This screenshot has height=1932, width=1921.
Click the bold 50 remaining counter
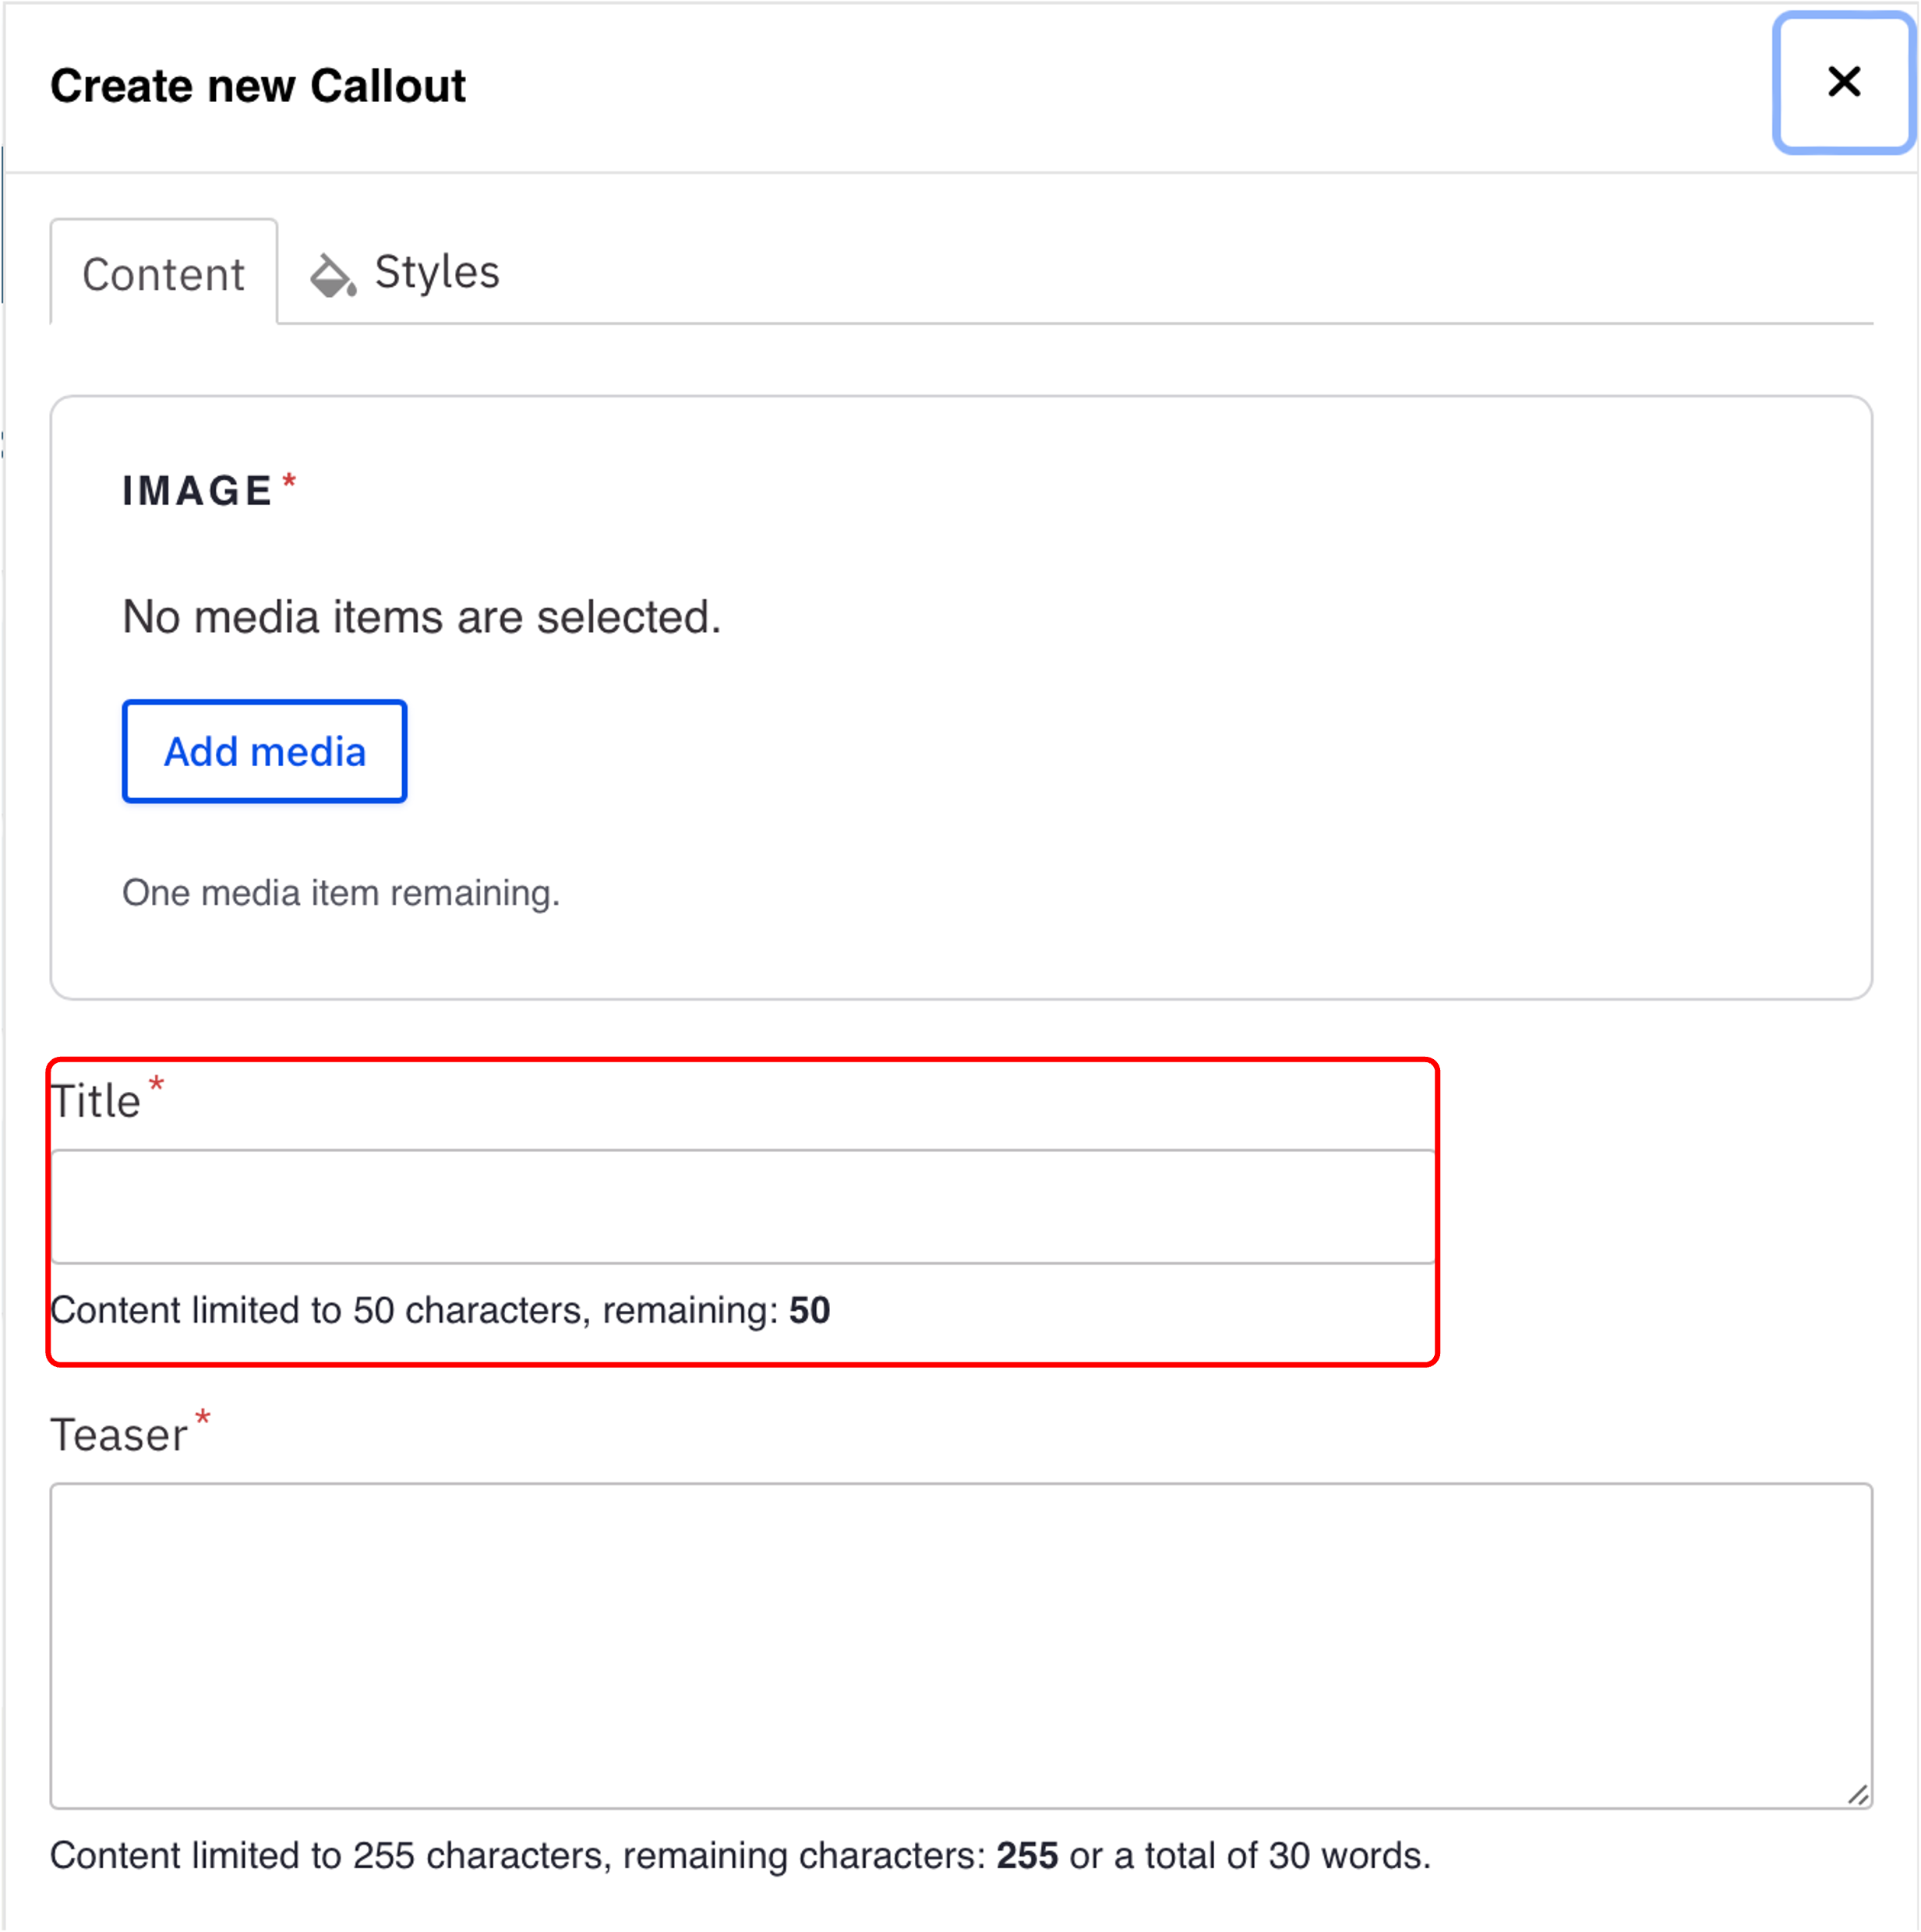[x=809, y=1310]
